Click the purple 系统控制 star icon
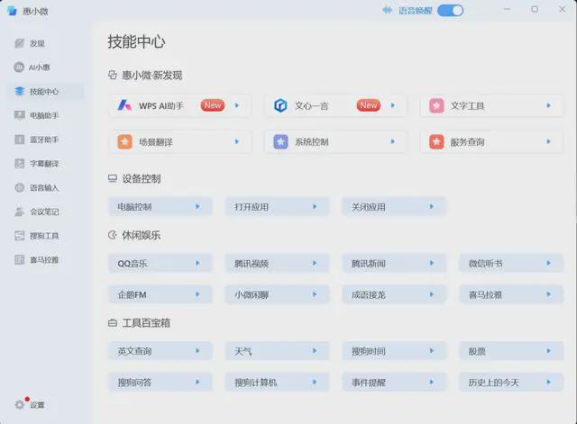 (280, 142)
